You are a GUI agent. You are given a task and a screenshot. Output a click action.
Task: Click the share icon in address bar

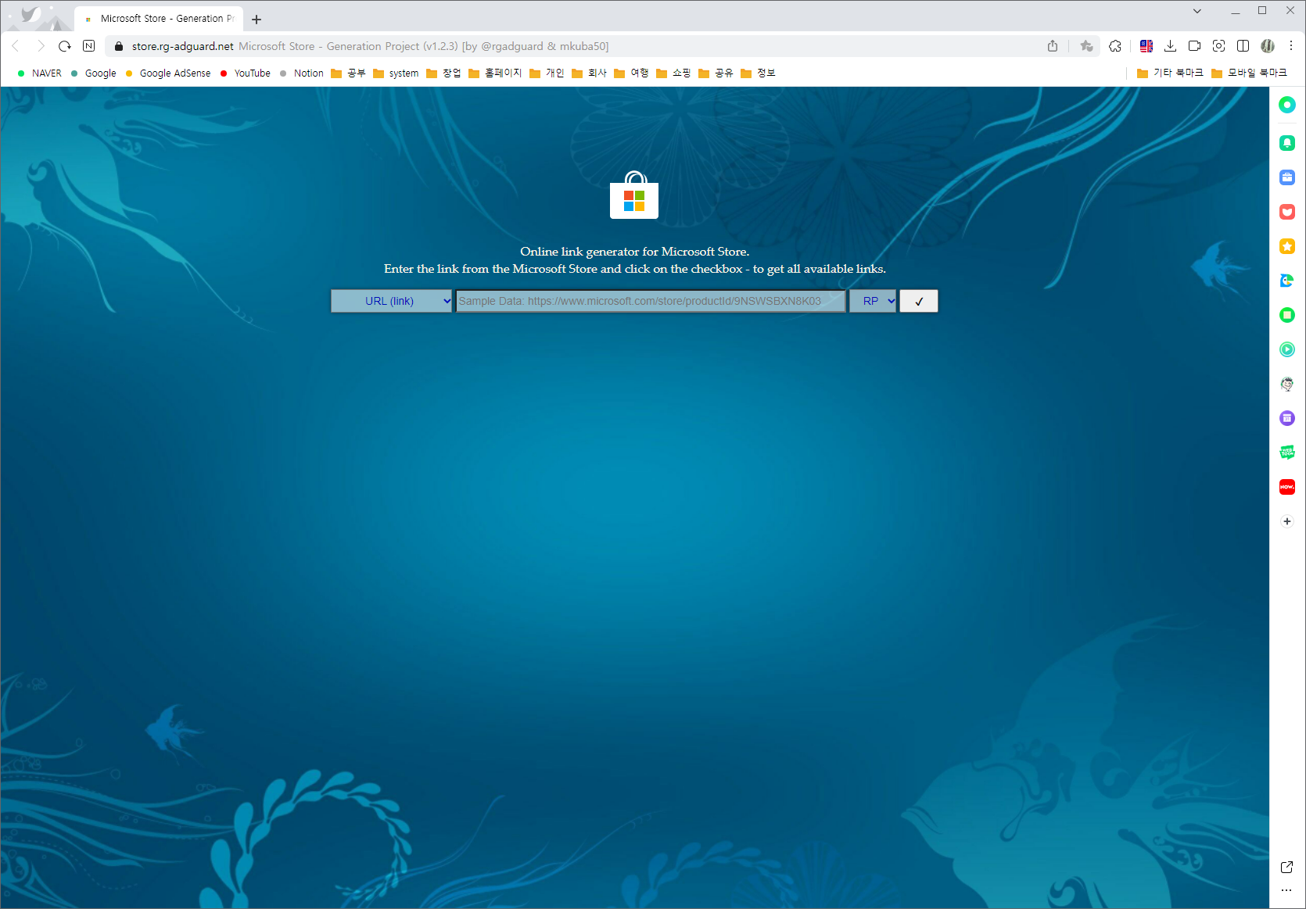(x=1053, y=46)
